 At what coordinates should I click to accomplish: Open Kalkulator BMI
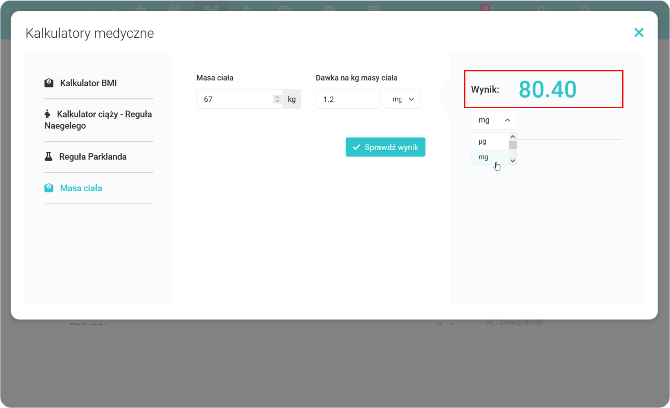coord(81,83)
